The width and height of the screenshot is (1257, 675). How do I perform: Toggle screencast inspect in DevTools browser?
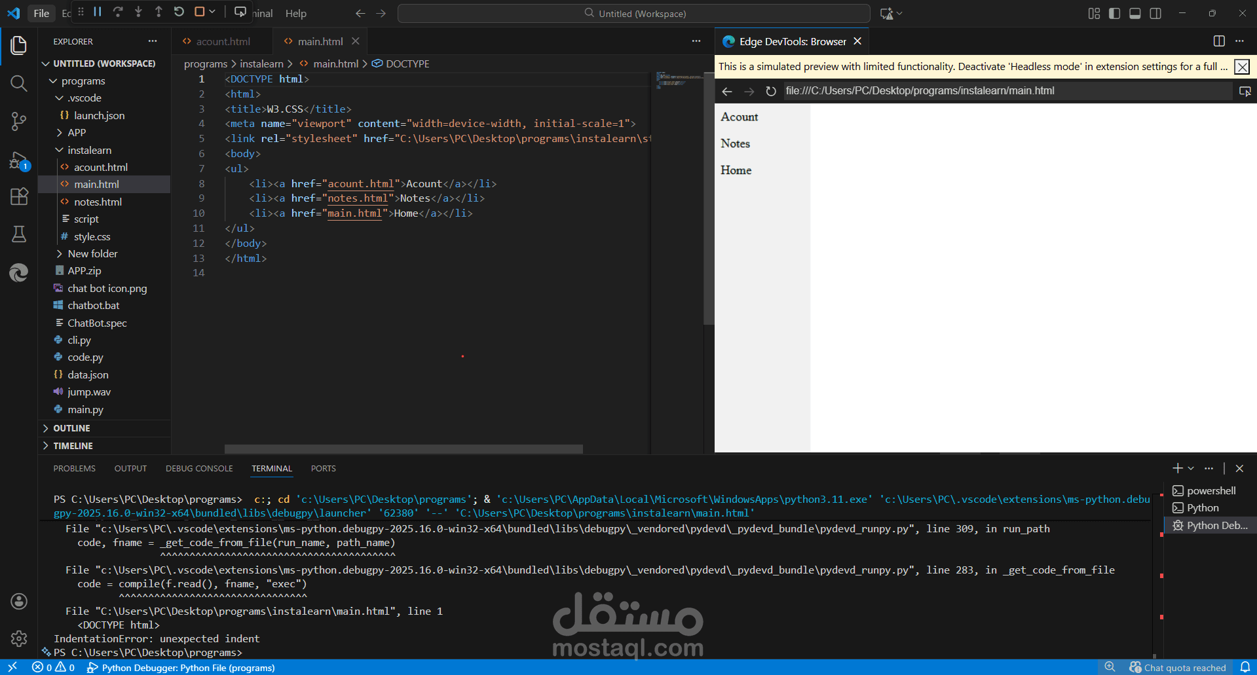(x=1245, y=91)
